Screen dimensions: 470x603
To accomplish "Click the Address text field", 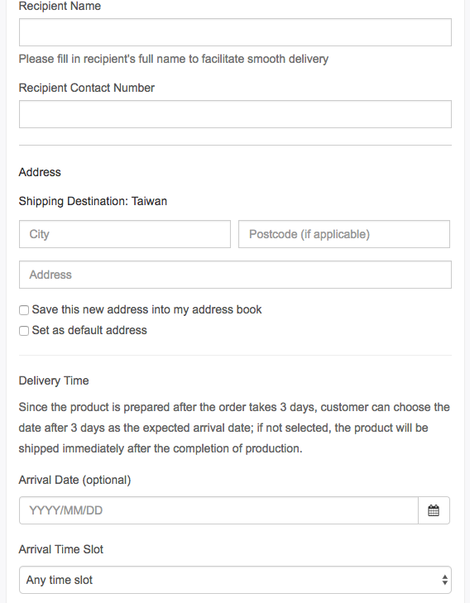I will point(235,275).
